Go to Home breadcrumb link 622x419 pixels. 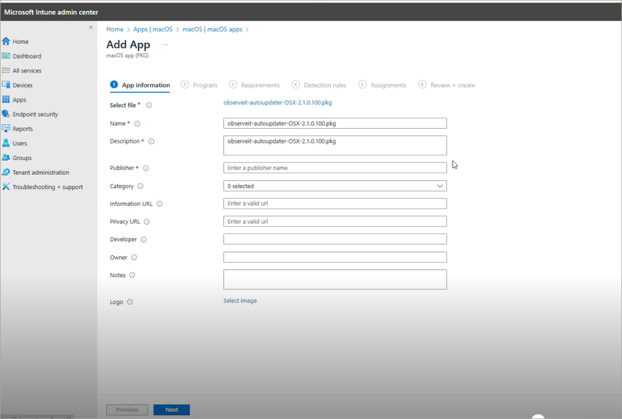pos(115,29)
